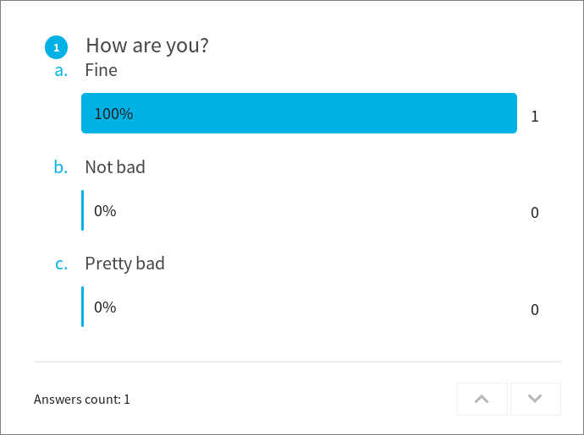Click the letter 'b.' option marker
This screenshot has width=584, height=435.
tap(61, 167)
